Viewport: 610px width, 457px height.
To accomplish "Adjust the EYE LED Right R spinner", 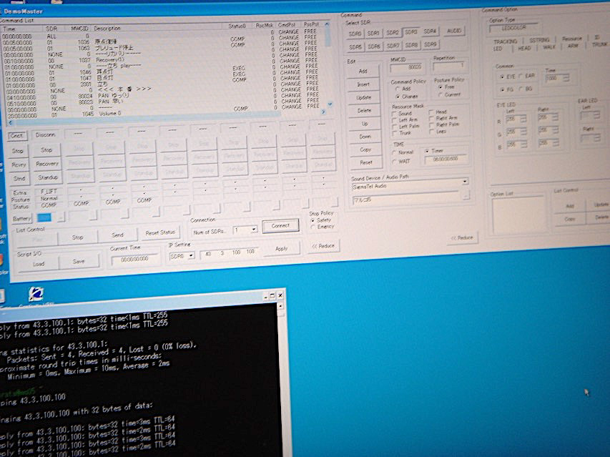I will (x=555, y=117).
